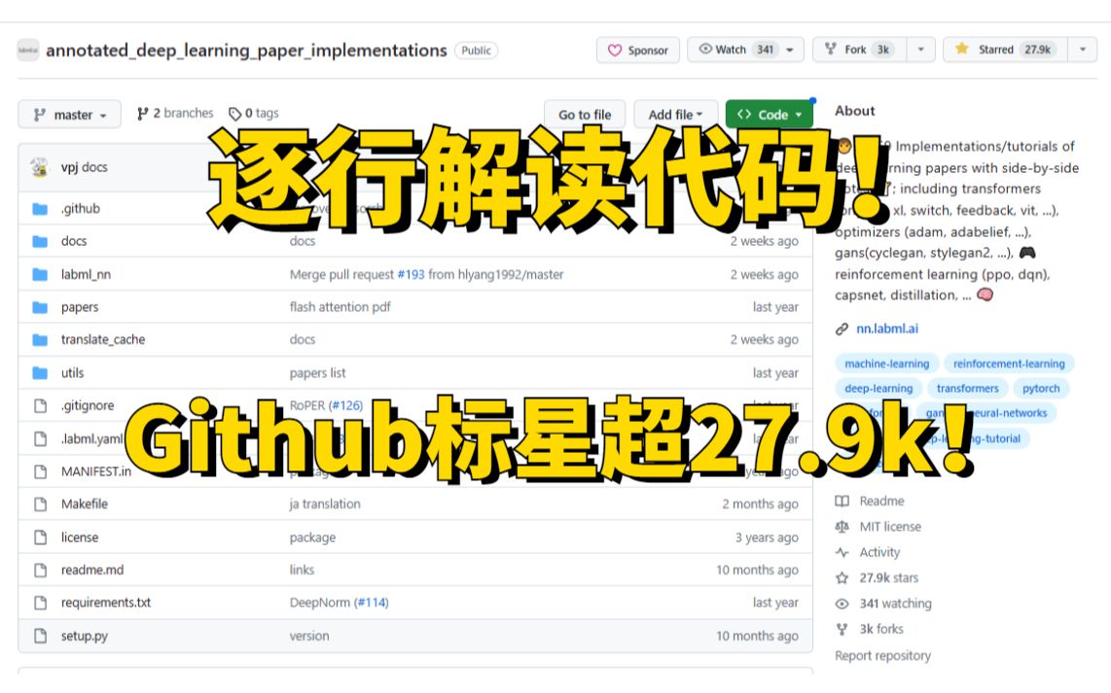This screenshot has width=1111, height=693.
Task: Open the green Code dropdown
Action: pos(769,114)
